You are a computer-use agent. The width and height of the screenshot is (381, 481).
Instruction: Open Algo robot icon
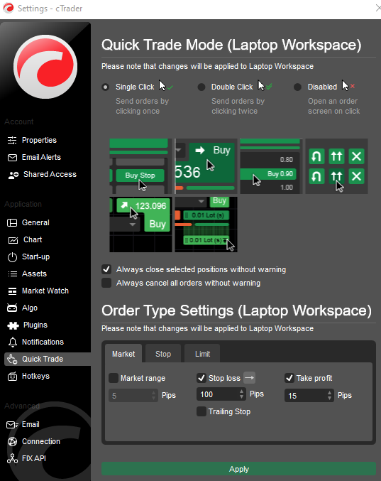(12, 308)
